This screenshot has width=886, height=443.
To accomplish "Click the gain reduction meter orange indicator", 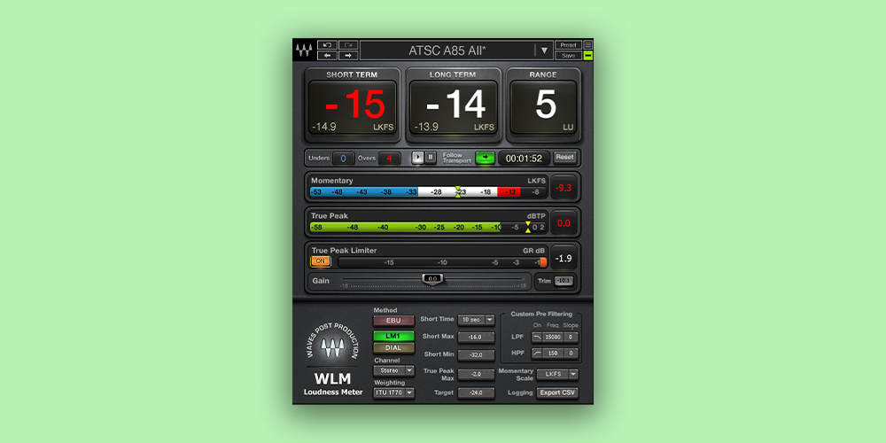I will tap(543, 262).
